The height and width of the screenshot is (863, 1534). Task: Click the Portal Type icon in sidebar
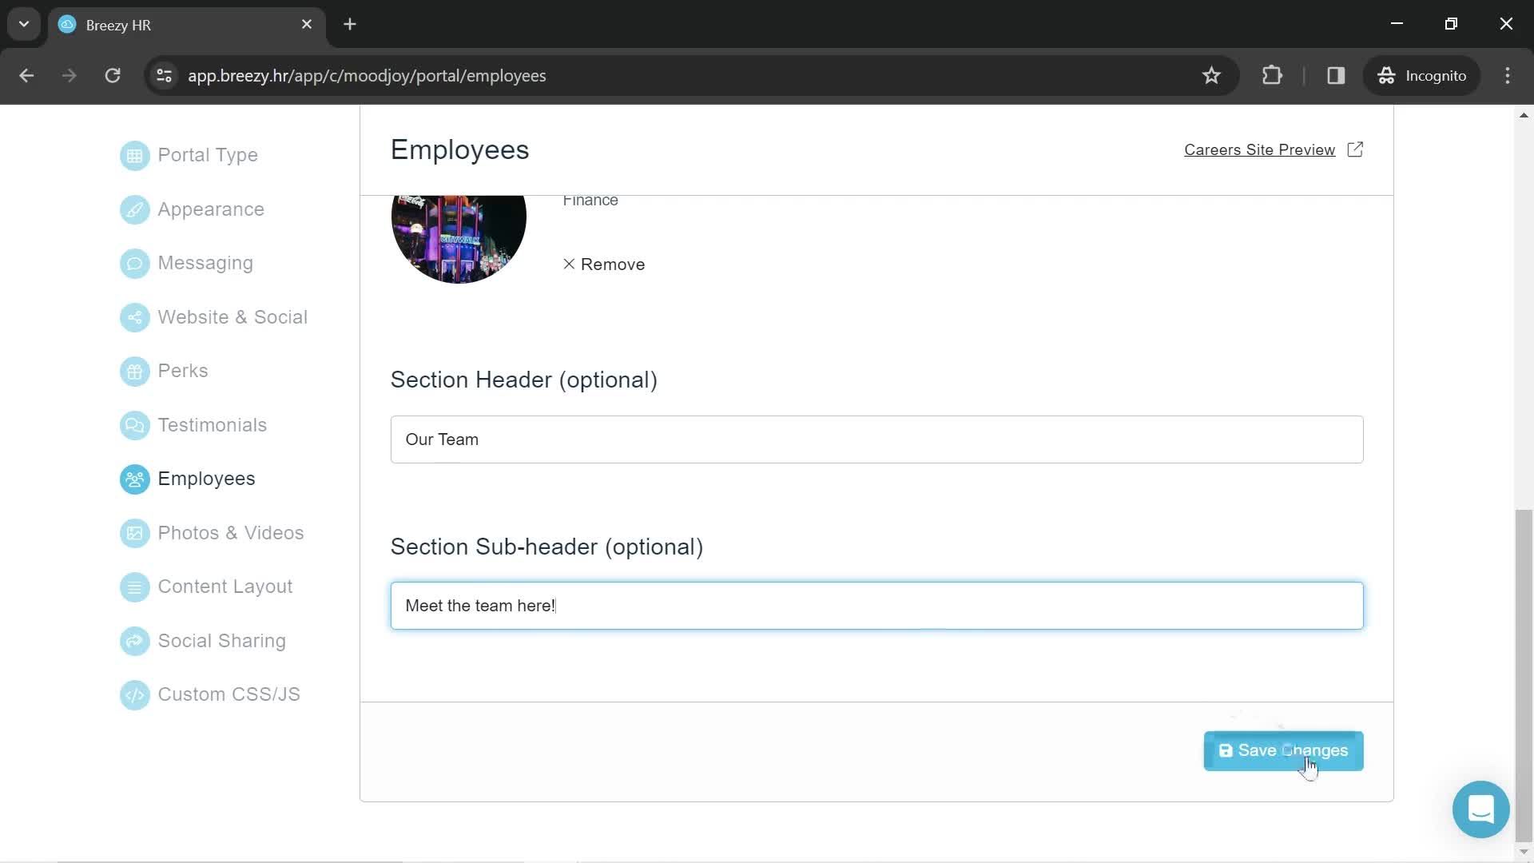tap(133, 155)
